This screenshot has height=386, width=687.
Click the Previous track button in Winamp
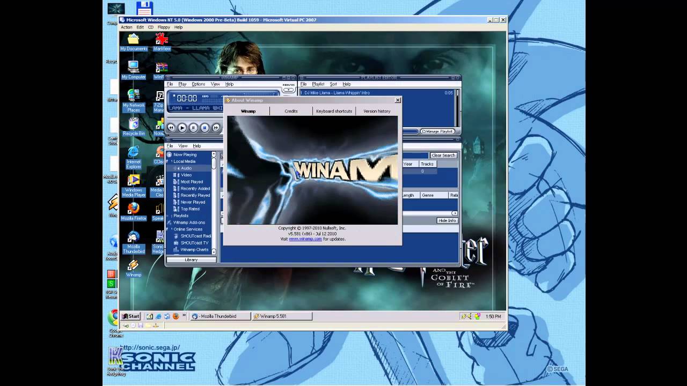pyautogui.click(x=171, y=128)
